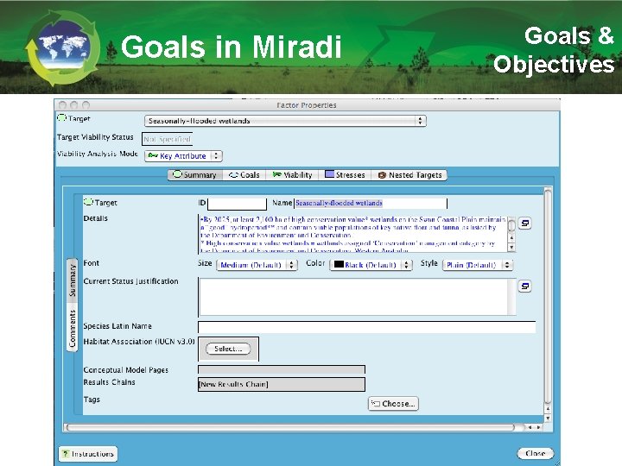Click the 'Factor Properties' window title
The image size is (622, 466).
point(306,105)
